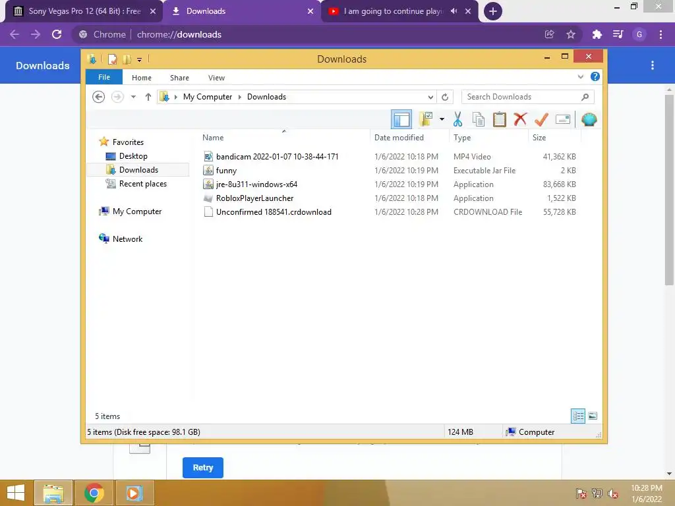Open the File ribbon tab
675x506 pixels.
(104, 77)
